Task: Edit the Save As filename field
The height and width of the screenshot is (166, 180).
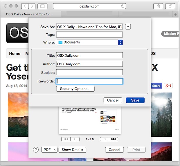Action: click(89, 27)
